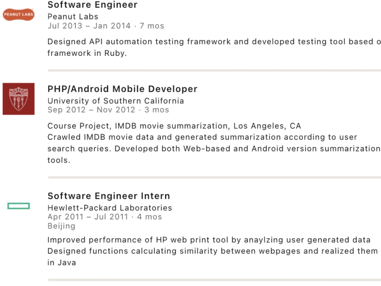381x286 pixels.
Task: Open the University of Southern California crest logo
Action: [19, 99]
